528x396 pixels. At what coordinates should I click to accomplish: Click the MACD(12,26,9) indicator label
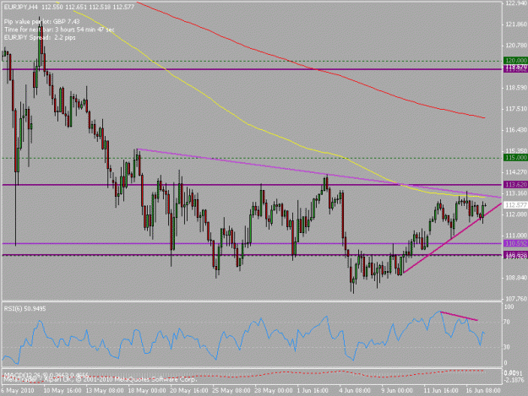coord(46,375)
